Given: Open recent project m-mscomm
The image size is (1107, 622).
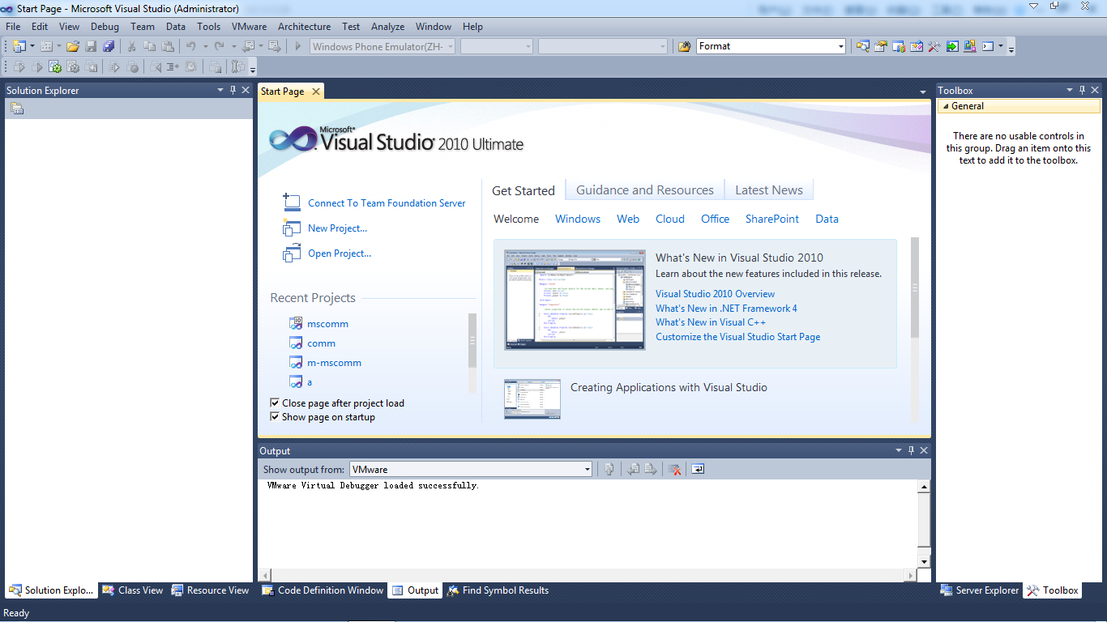Looking at the screenshot, I should 334,363.
